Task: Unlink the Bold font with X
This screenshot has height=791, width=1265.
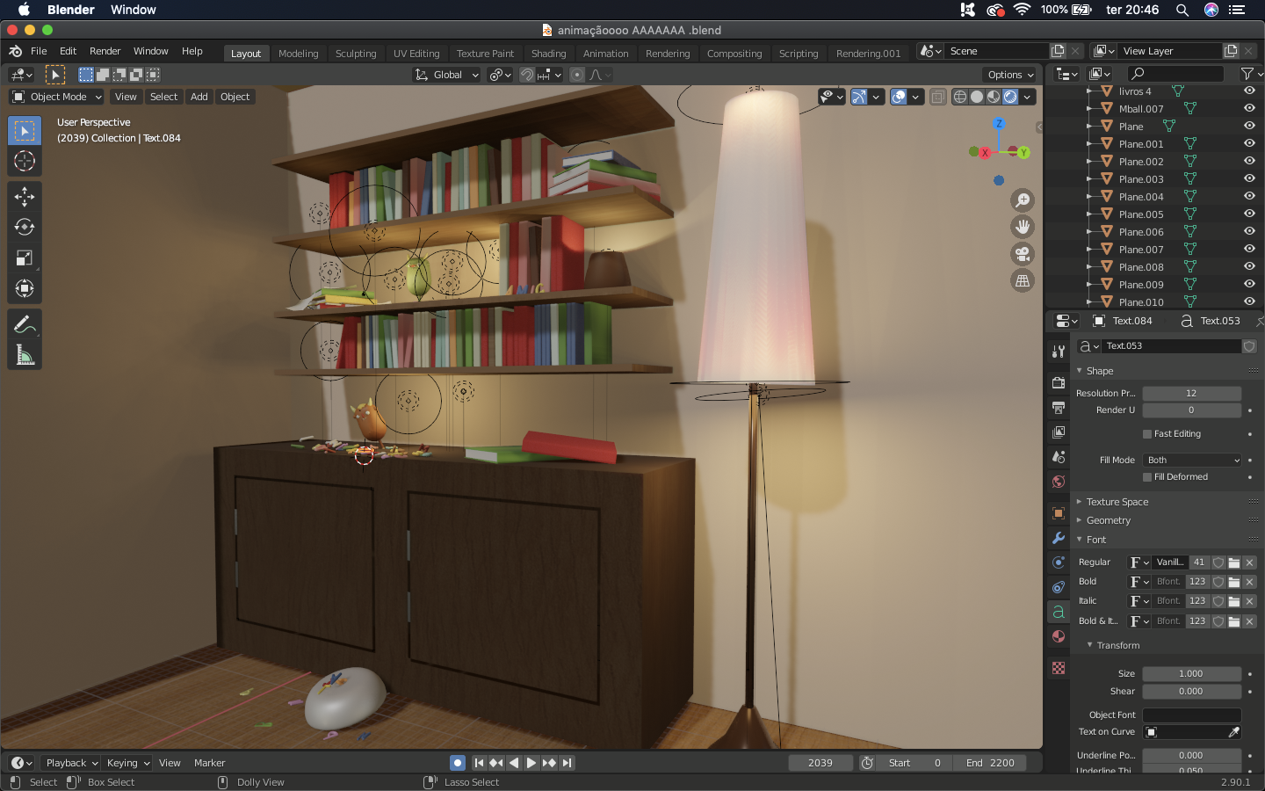Action: (x=1250, y=582)
